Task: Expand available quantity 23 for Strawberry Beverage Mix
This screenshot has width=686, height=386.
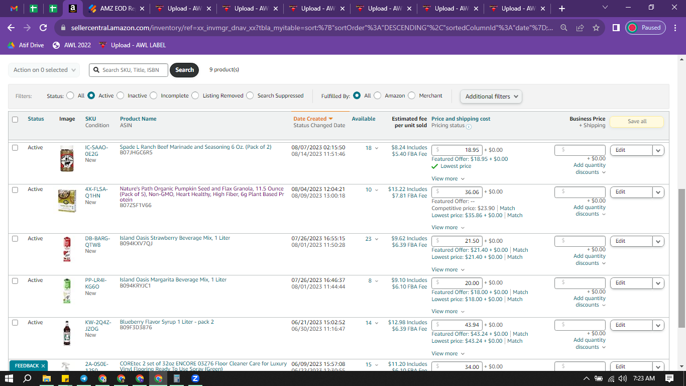Action: pos(372,239)
